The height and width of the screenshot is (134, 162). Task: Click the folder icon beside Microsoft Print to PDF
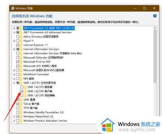pos(21,62)
